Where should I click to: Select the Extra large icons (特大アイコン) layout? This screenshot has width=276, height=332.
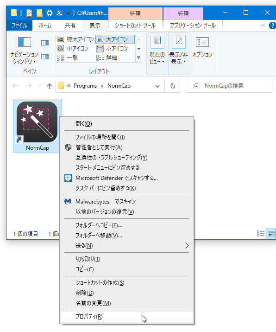pos(76,39)
